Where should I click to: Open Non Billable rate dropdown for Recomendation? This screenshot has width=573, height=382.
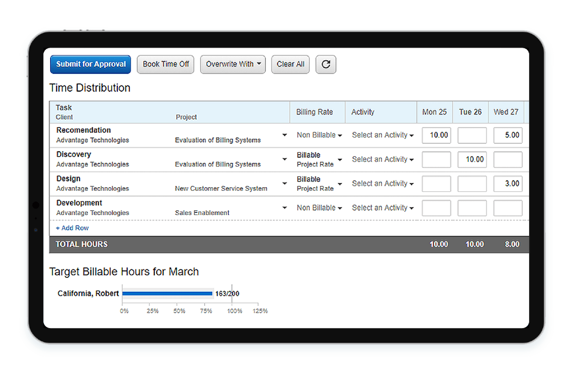[x=319, y=135]
